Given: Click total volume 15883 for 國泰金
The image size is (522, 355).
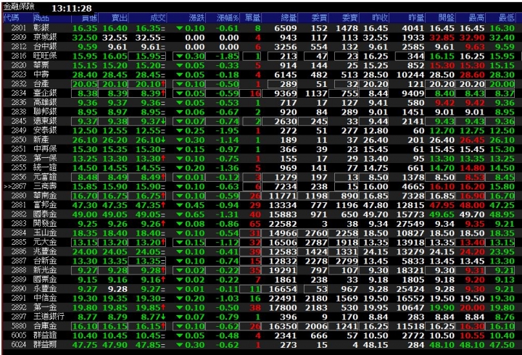Looking at the screenshot, I should pos(283,214).
